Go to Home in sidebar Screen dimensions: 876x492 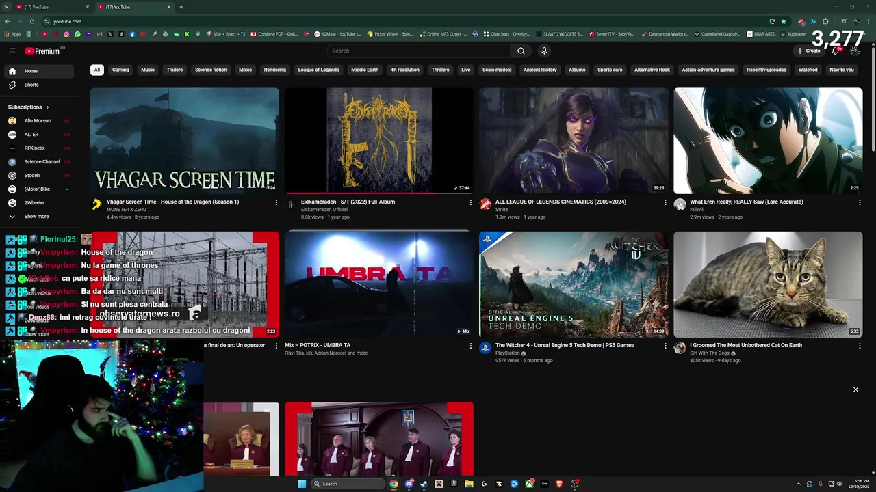pos(38,71)
